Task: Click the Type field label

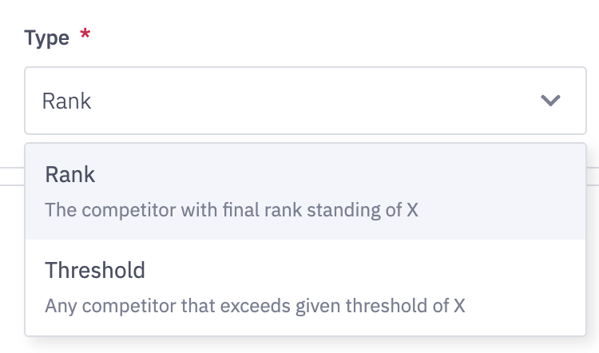Action: click(x=47, y=38)
